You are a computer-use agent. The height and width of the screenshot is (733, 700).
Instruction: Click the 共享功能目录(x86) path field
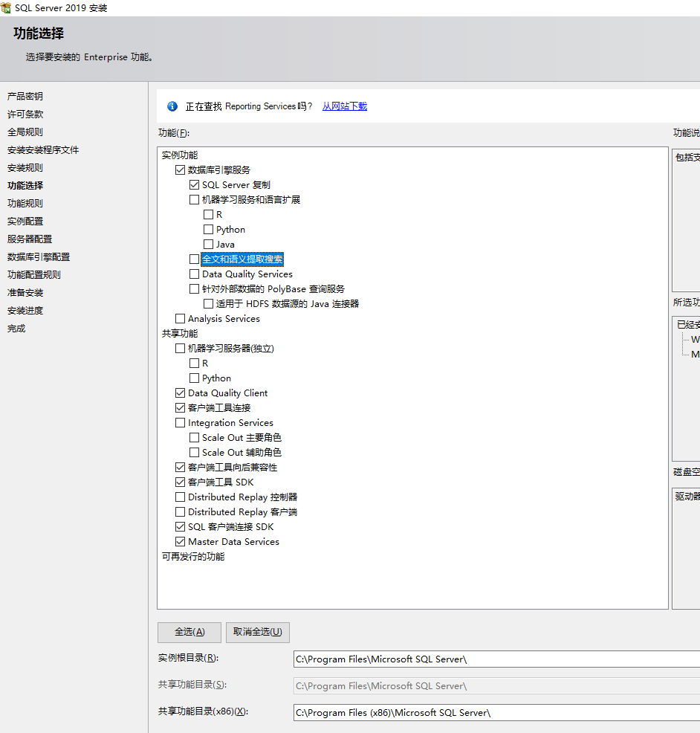point(496,712)
